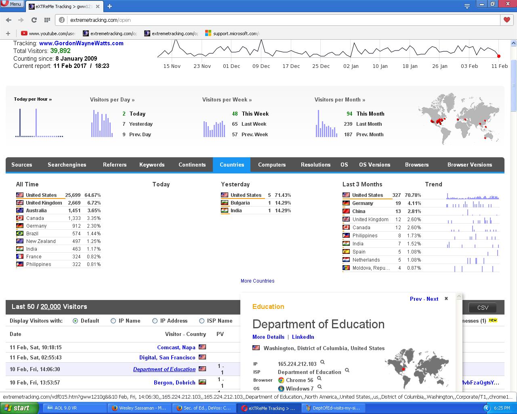The height and width of the screenshot is (414, 517).
Task: Select the IP Name radio button
Action: pyautogui.click(x=113, y=321)
